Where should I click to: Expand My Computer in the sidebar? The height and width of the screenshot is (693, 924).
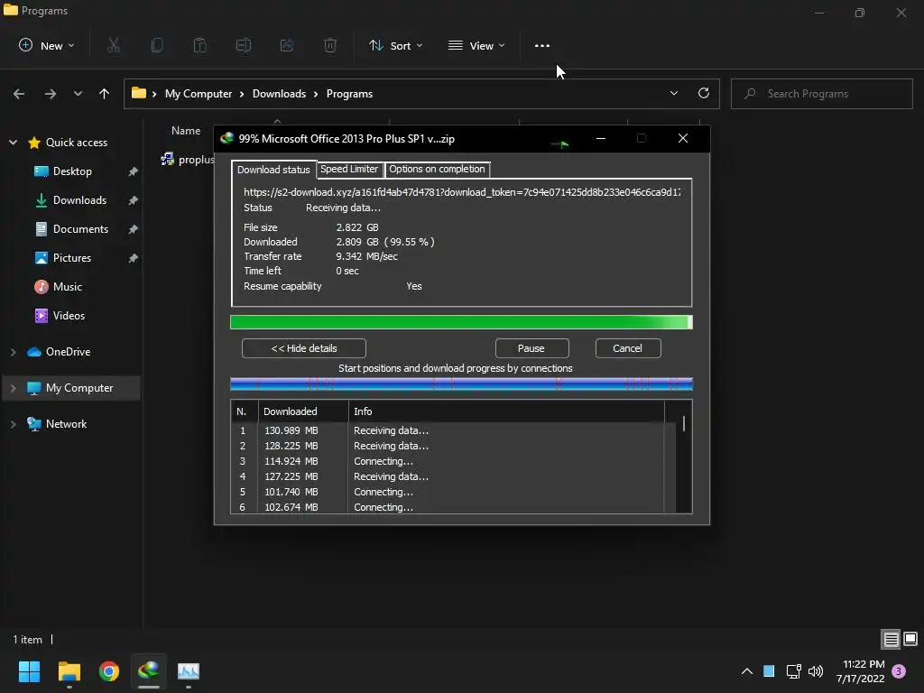13,388
